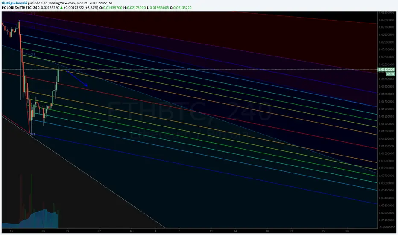Click the 16 date label on time axis
398x235 pixels.
click(x=11, y=231)
